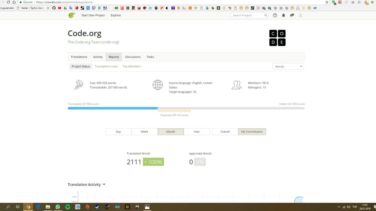Open the help question mark icon

tap(275, 15)
